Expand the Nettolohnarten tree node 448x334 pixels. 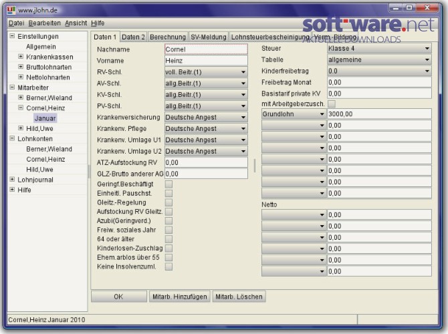click(x=21, y=77)
